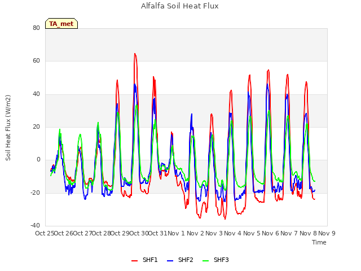Image resolution: width=361 pixels, height=271 pixels.
Task: Click the blue SHF2 legend color marker
Action: point(170,261)
